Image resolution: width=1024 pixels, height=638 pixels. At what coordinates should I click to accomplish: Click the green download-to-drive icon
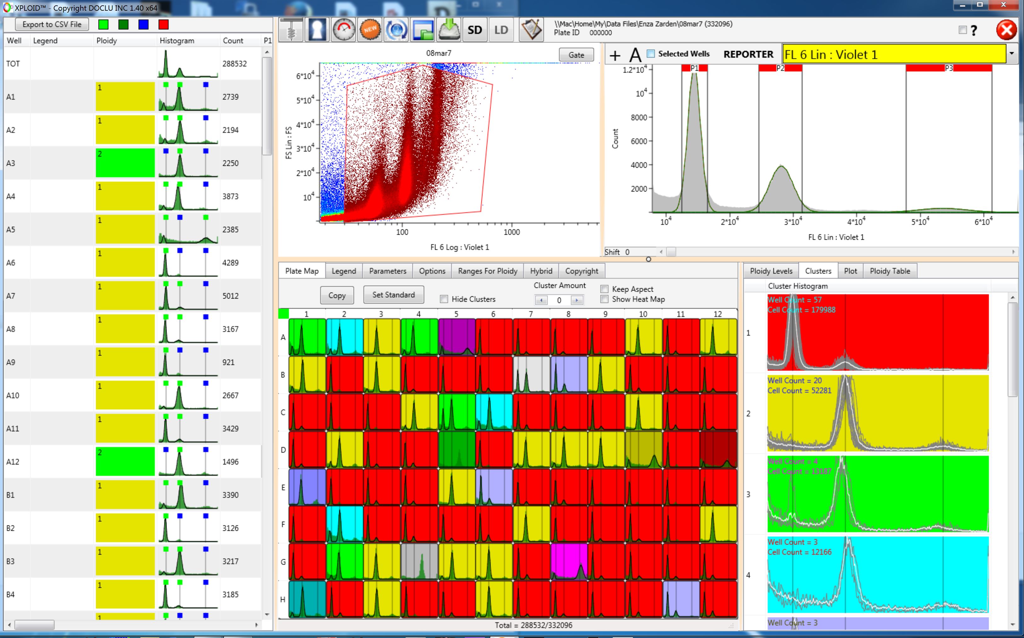click(x=449, y=30)
